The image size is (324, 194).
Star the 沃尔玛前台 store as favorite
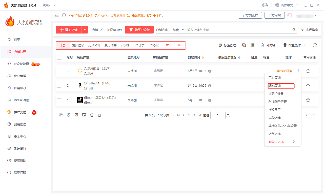[x=308, y=71]
